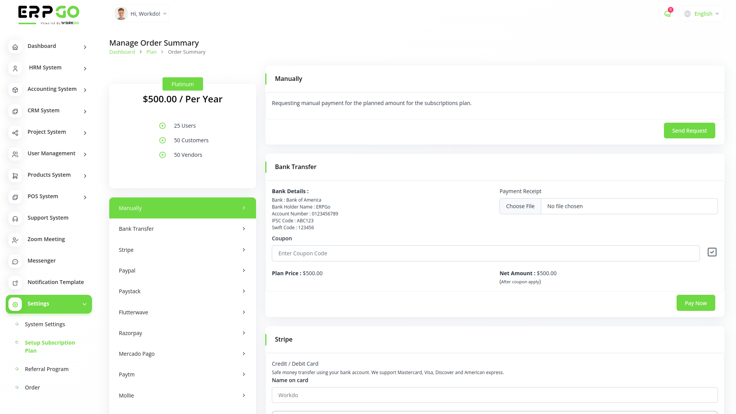Expand the Hi, Workdo profile menu
Viewport: 736px width, 414px height.
141,13
